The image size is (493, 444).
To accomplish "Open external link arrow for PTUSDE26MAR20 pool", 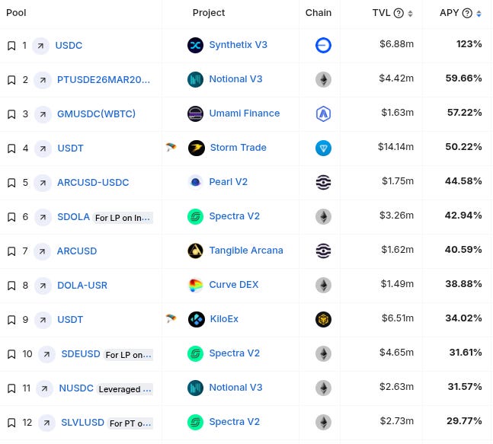I will pyautogui.click(x=43, y=80).
